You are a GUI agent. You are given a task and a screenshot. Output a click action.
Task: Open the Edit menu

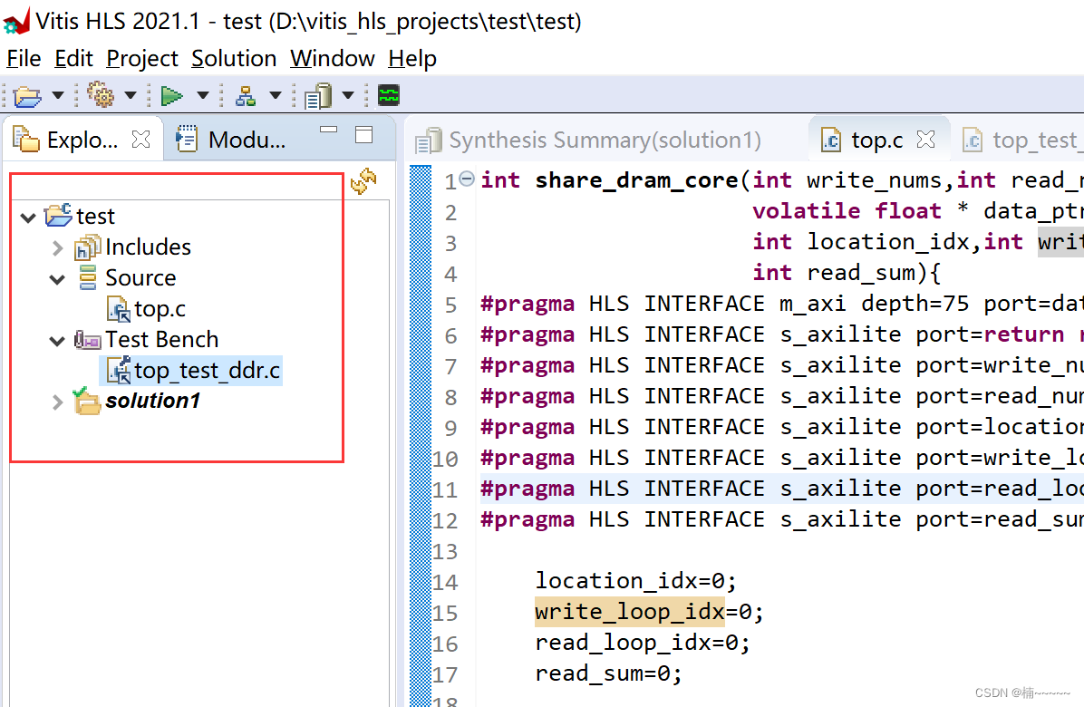pos(74,59)
